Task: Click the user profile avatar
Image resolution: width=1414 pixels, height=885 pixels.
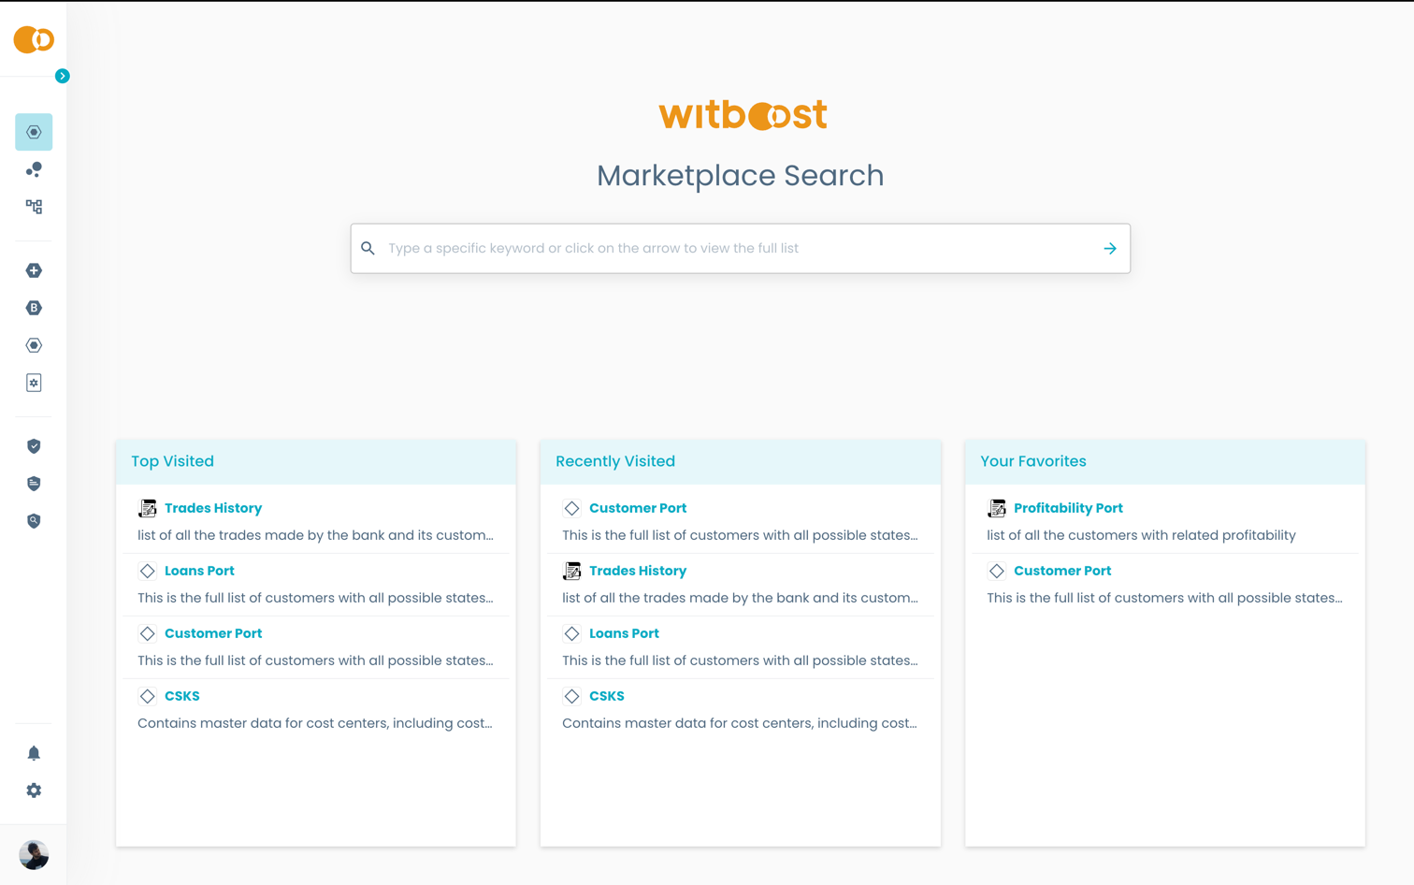Action: [x=34, y=854]
